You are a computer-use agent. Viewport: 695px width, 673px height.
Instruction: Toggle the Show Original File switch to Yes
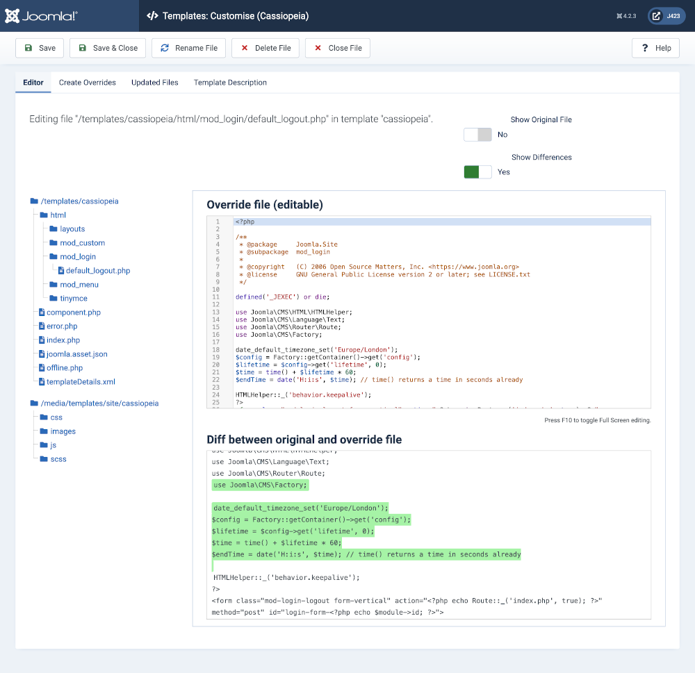[x=477, y=134]
